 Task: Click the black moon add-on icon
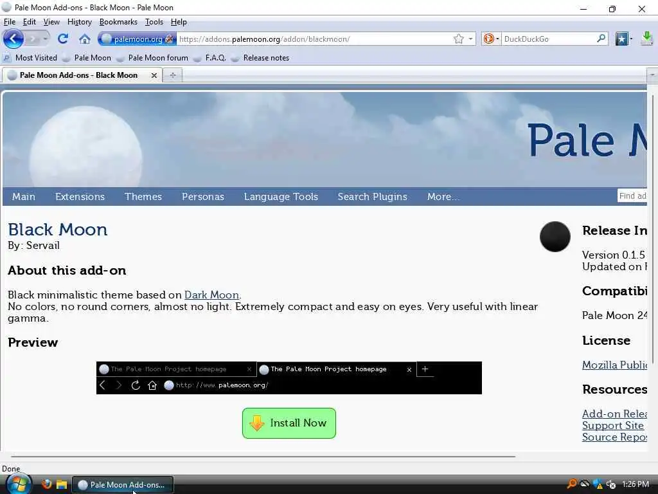coord(555,237)
